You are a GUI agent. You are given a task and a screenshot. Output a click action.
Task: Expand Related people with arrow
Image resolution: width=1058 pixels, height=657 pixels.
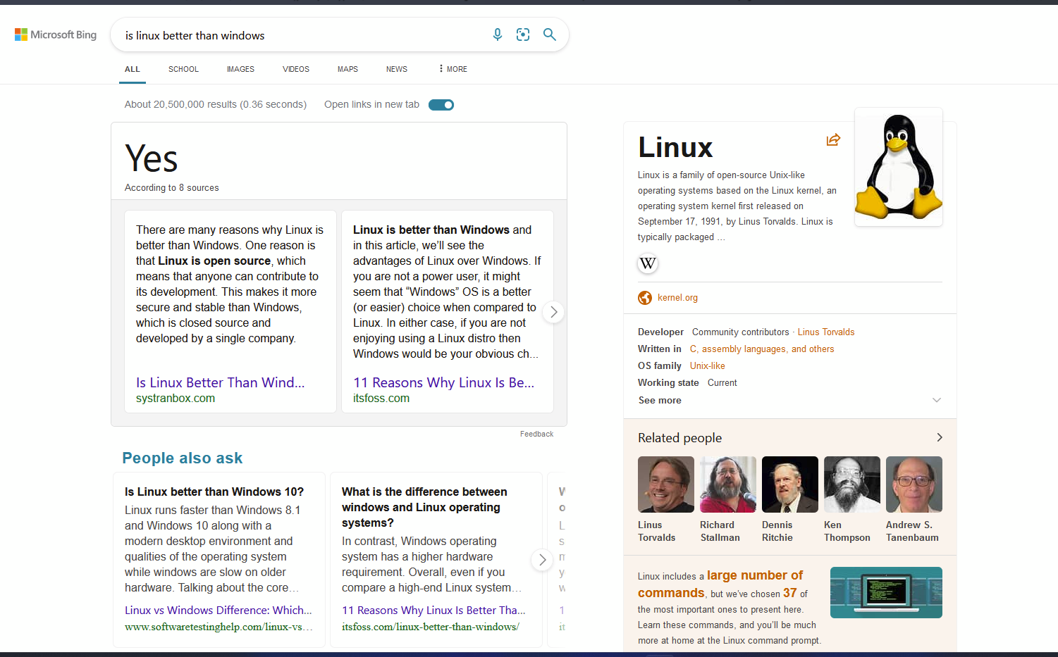tap(940, 437)
